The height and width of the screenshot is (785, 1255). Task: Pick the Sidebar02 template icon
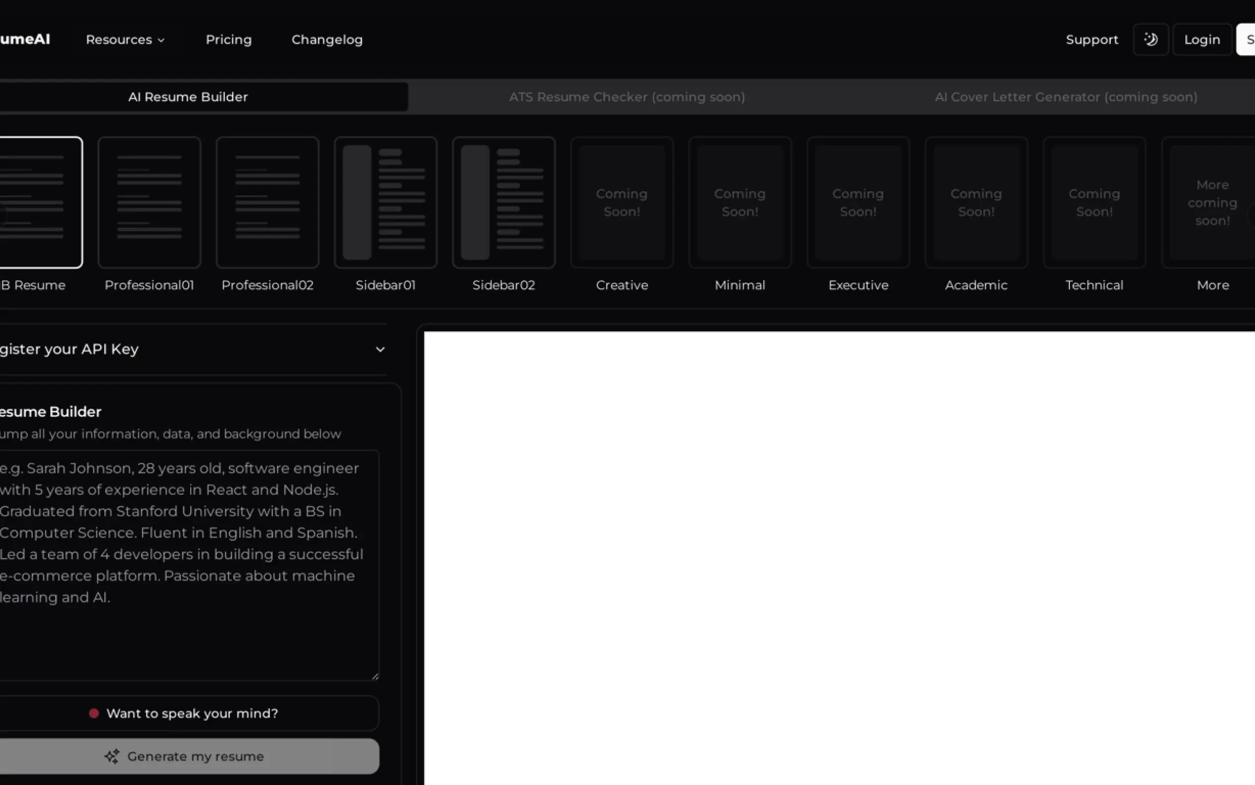coord(503,203)
